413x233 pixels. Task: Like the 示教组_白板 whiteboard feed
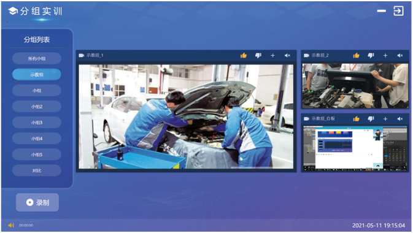click(356, 119)
